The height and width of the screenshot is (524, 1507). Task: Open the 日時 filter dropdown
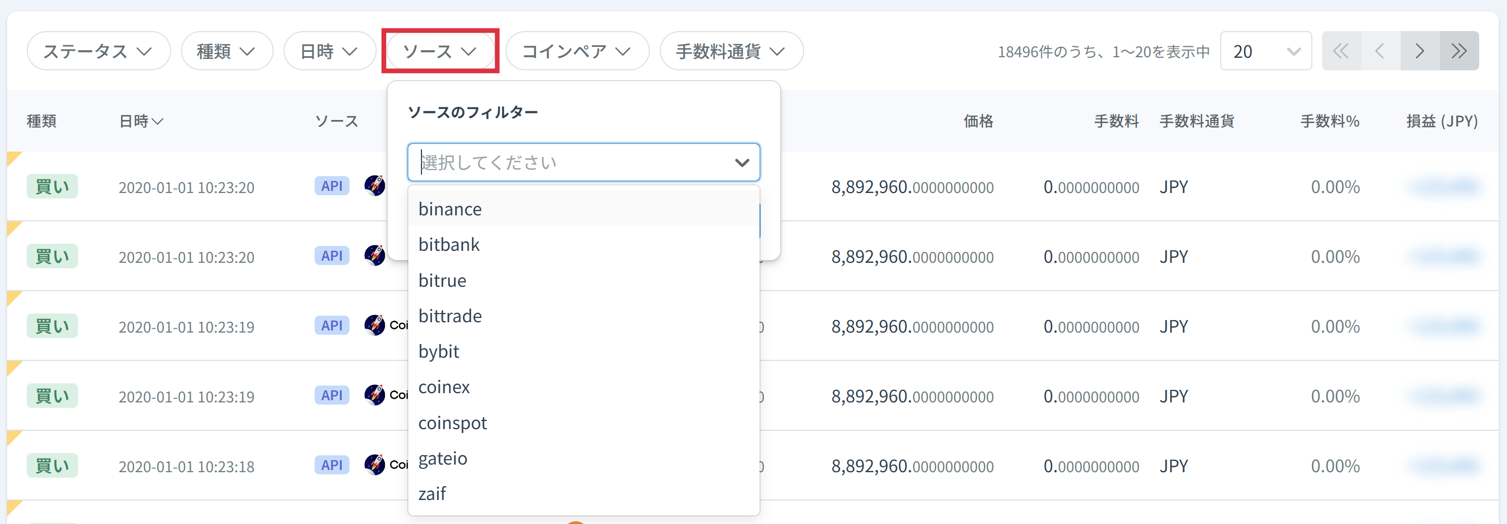(329, 51)
